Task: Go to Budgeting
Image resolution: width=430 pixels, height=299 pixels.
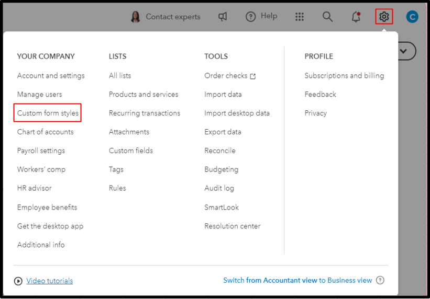Action: pyautogui.click(x=222, y=169)
